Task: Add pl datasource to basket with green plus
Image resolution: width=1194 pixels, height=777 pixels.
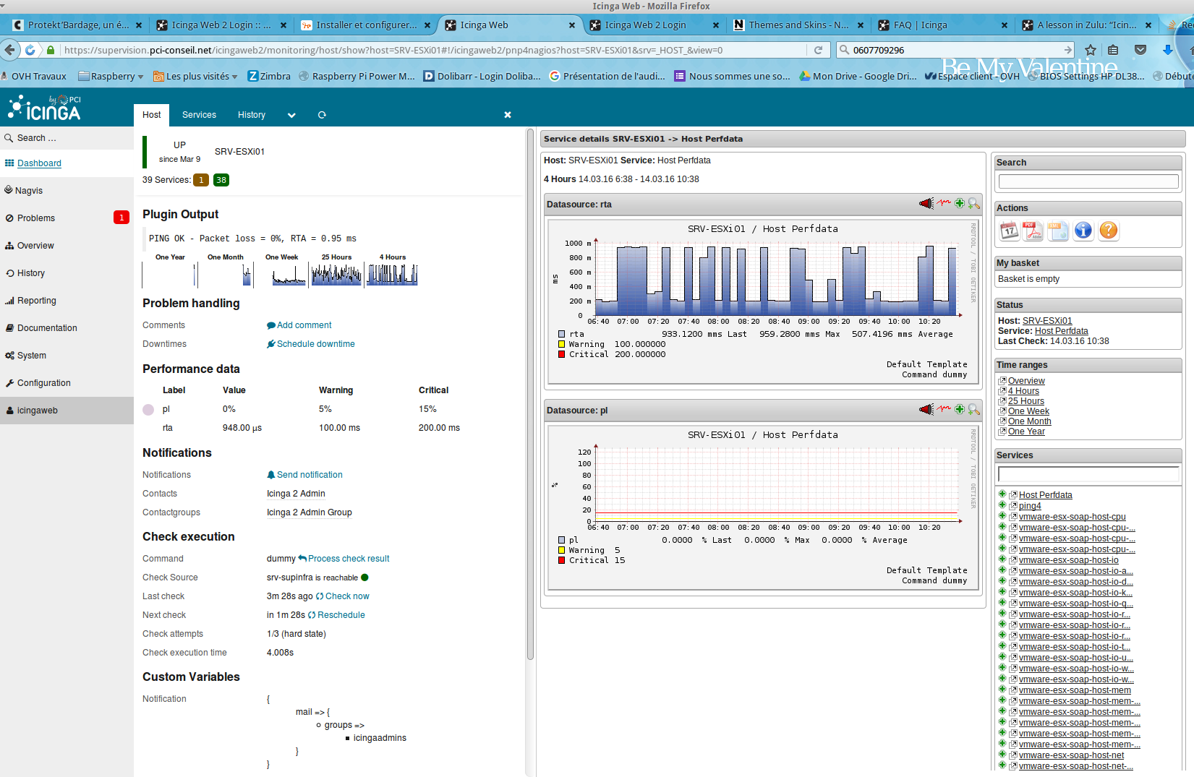Action: coord(960,410)
